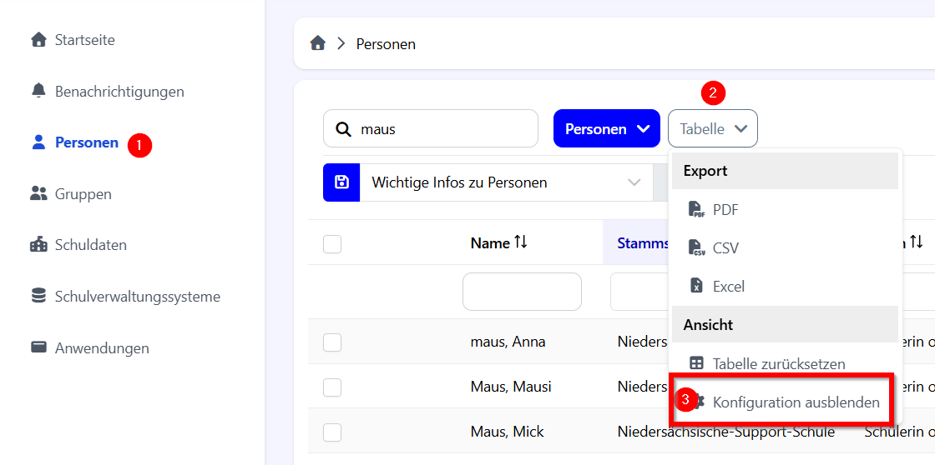Click the bell icon for Benachrichtigungen
The height and width of the screenshot is (465, 935).
[x=38, y=91]
